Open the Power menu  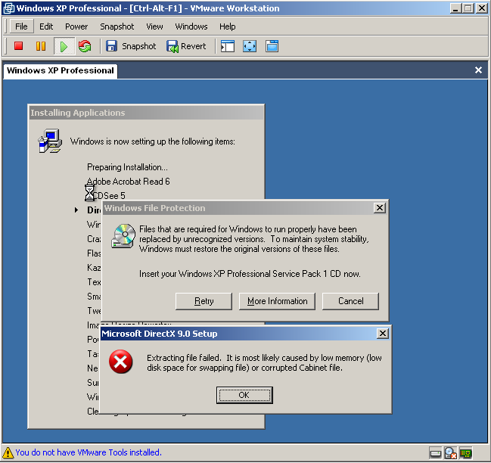pos(76,26)
